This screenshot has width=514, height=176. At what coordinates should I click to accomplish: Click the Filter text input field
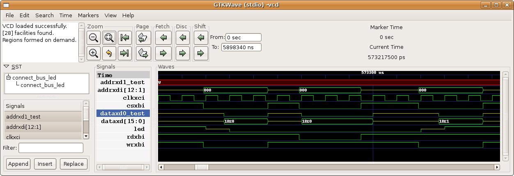click(x=51, y=148)
